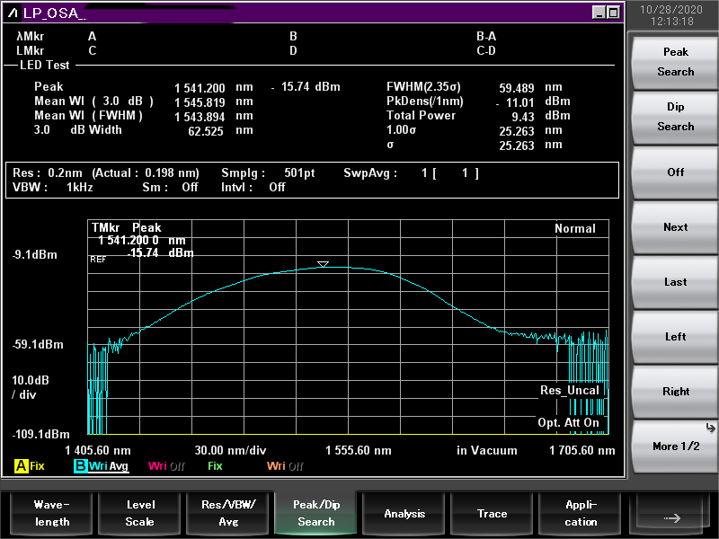The height and width of the screenshot is (539, 719).
Task: Open the Analysis menu
Action: coord(404,514)
